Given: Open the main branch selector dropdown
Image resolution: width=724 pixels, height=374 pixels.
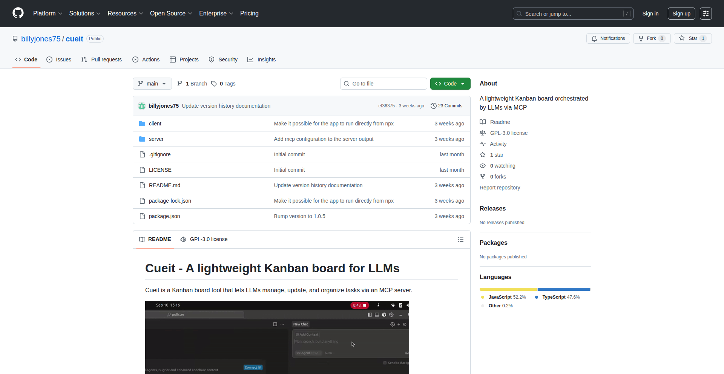Looking at the screenshot, I should pyautogui.click(x=152, y=84).
